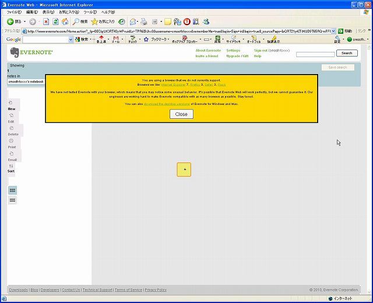Screen dimensions: 373x303
Task: Expand the ブックマーク dropdown arrow
Action: coord(168,39)
